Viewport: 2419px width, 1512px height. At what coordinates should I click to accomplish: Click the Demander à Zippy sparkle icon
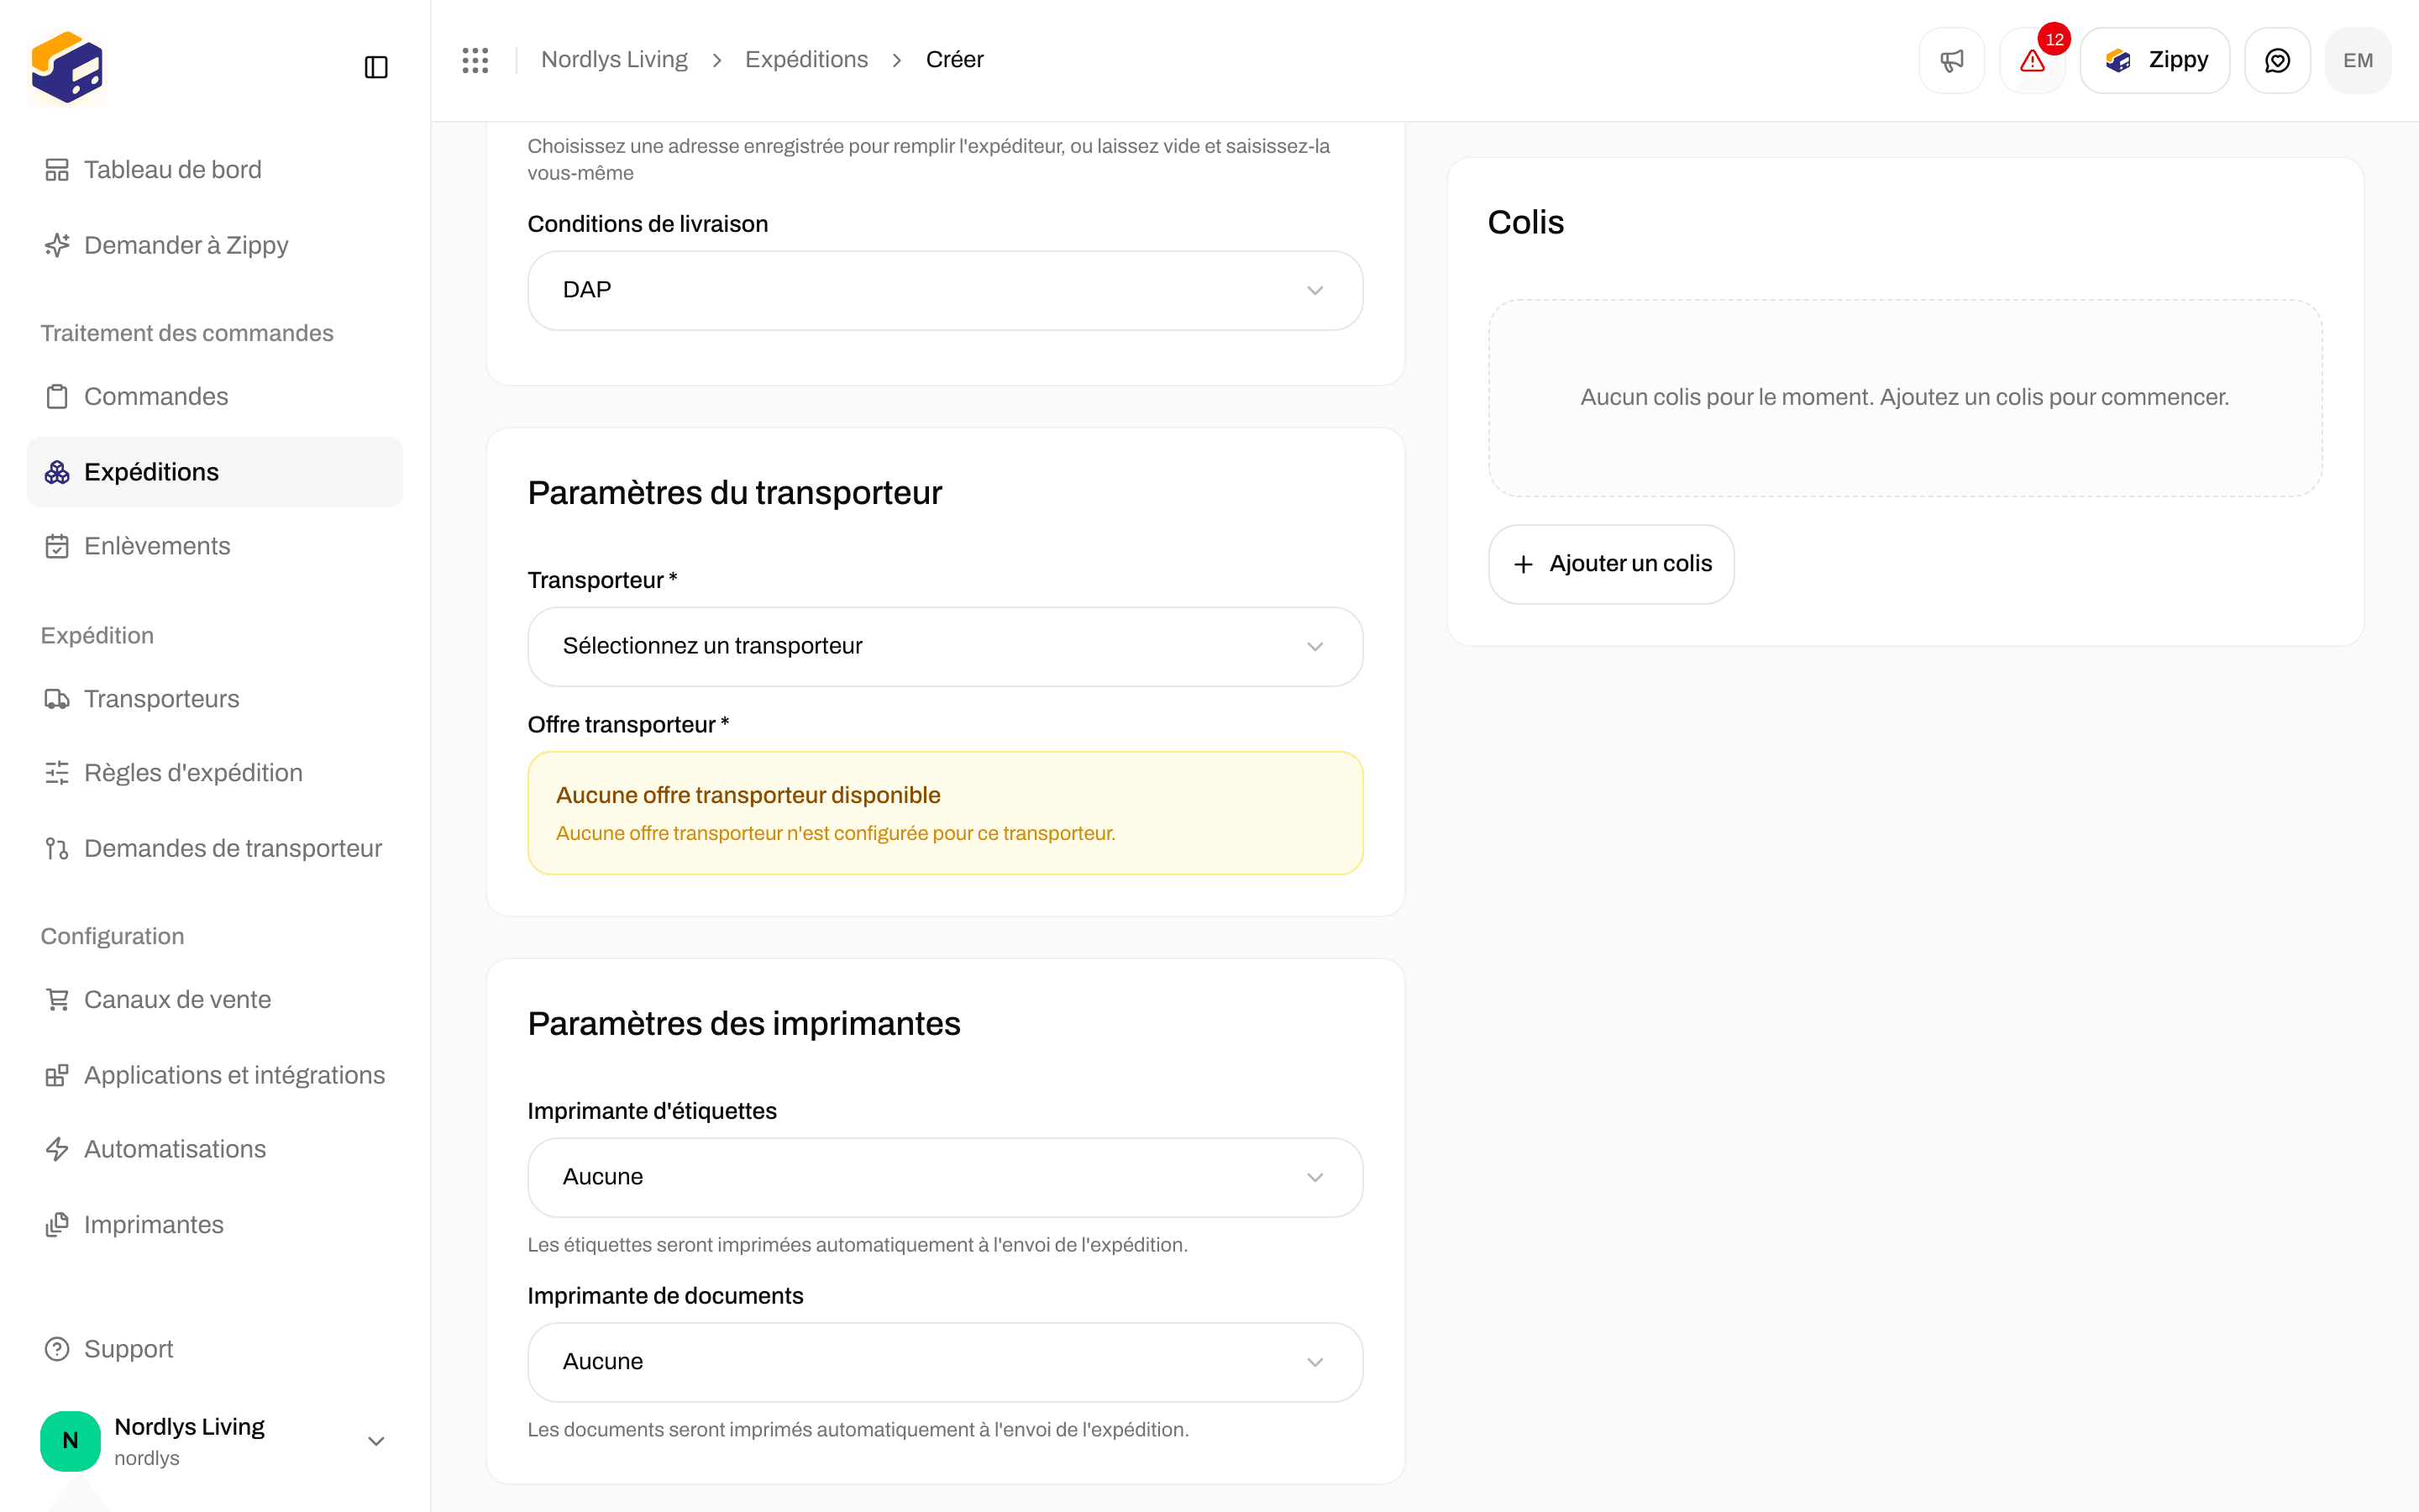pos(57,245)
